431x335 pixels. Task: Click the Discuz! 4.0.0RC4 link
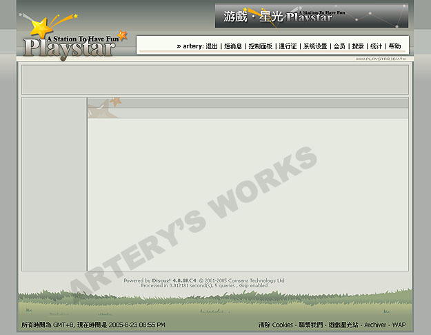point(174,280)
